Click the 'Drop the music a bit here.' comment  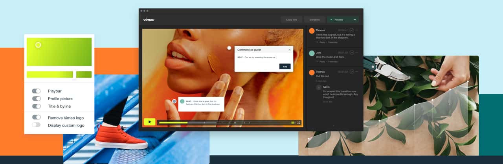[330, 57]
